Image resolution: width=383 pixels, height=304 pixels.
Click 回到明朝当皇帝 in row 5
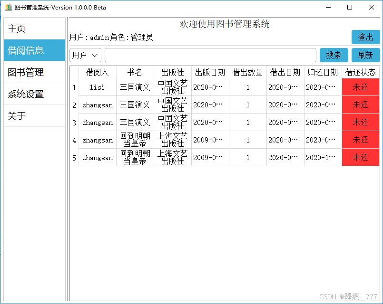(x=135, y=158)
